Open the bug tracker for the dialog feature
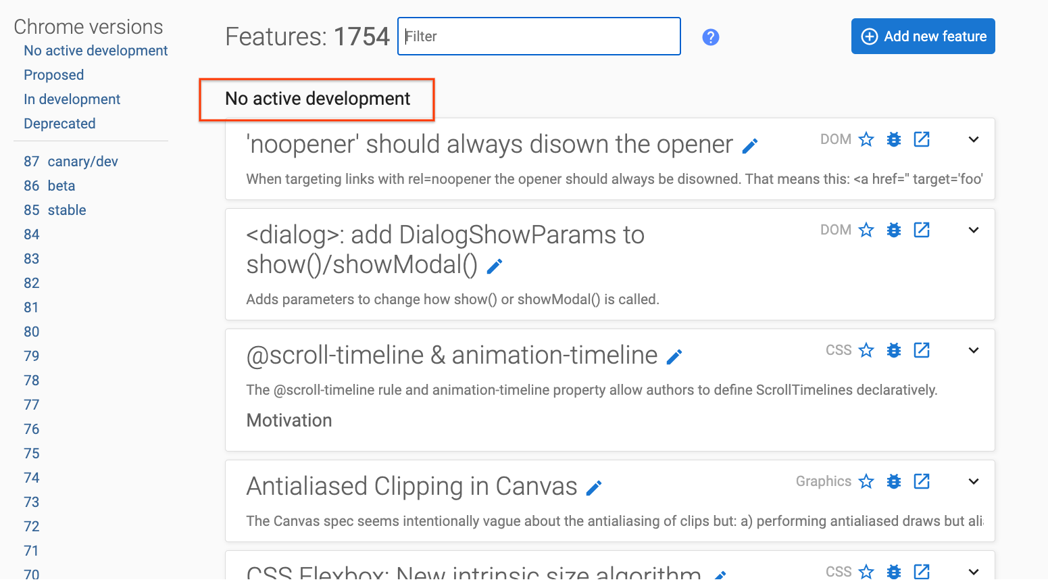Screen dimensions: 1048x582 (894, 230)
